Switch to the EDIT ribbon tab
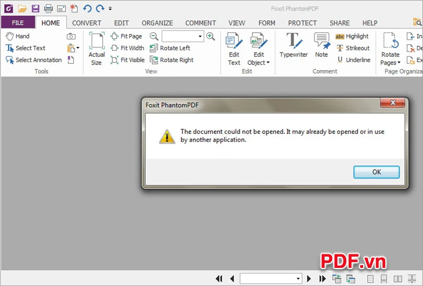Screen dimensions: 423x286 point(121,23)
